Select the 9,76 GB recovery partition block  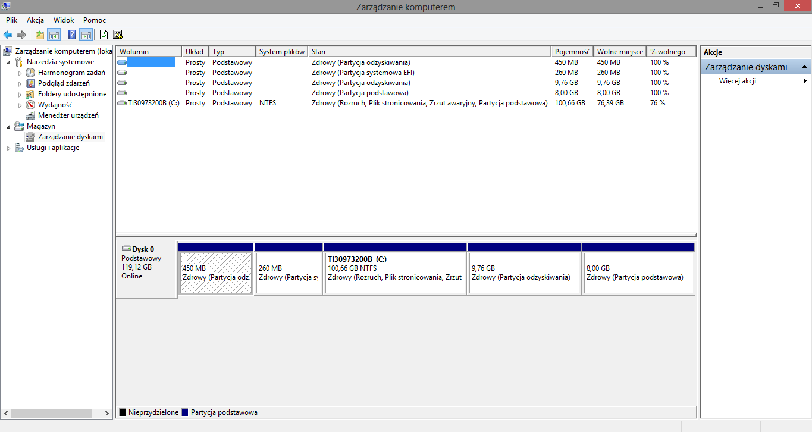point(525,273)
